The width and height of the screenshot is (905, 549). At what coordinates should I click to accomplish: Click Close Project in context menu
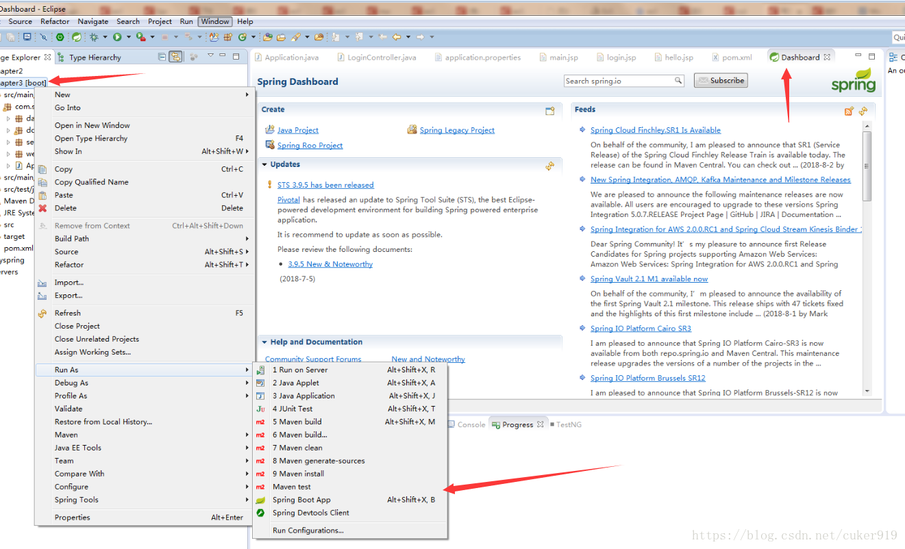click(144, 326)
